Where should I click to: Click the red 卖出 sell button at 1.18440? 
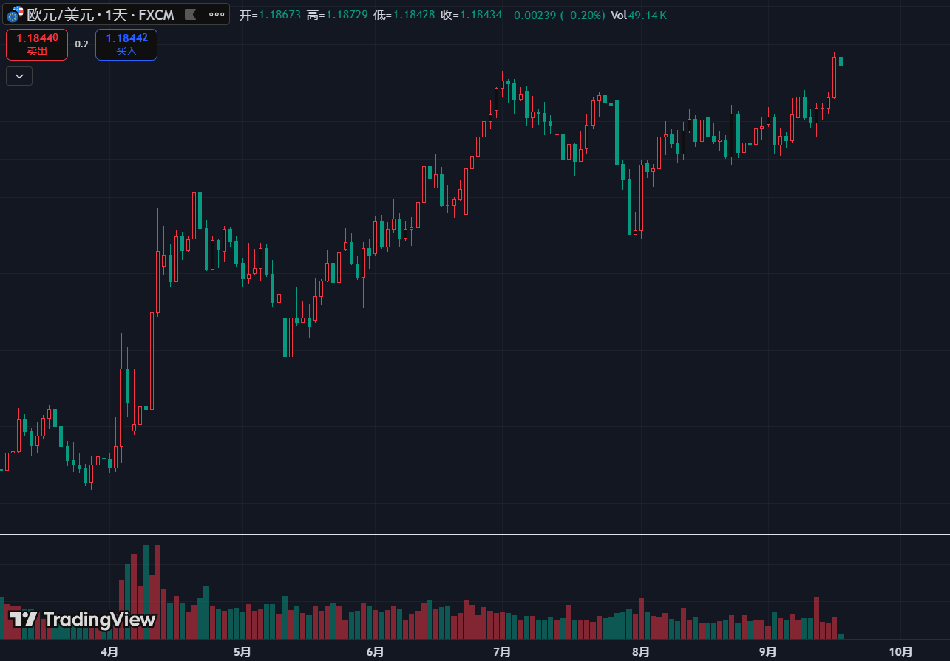[37, 44]
